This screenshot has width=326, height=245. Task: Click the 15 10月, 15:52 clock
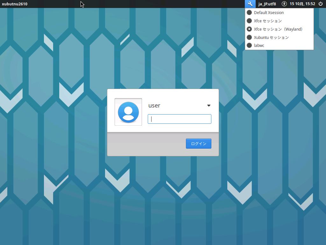(x=302, y=4)
